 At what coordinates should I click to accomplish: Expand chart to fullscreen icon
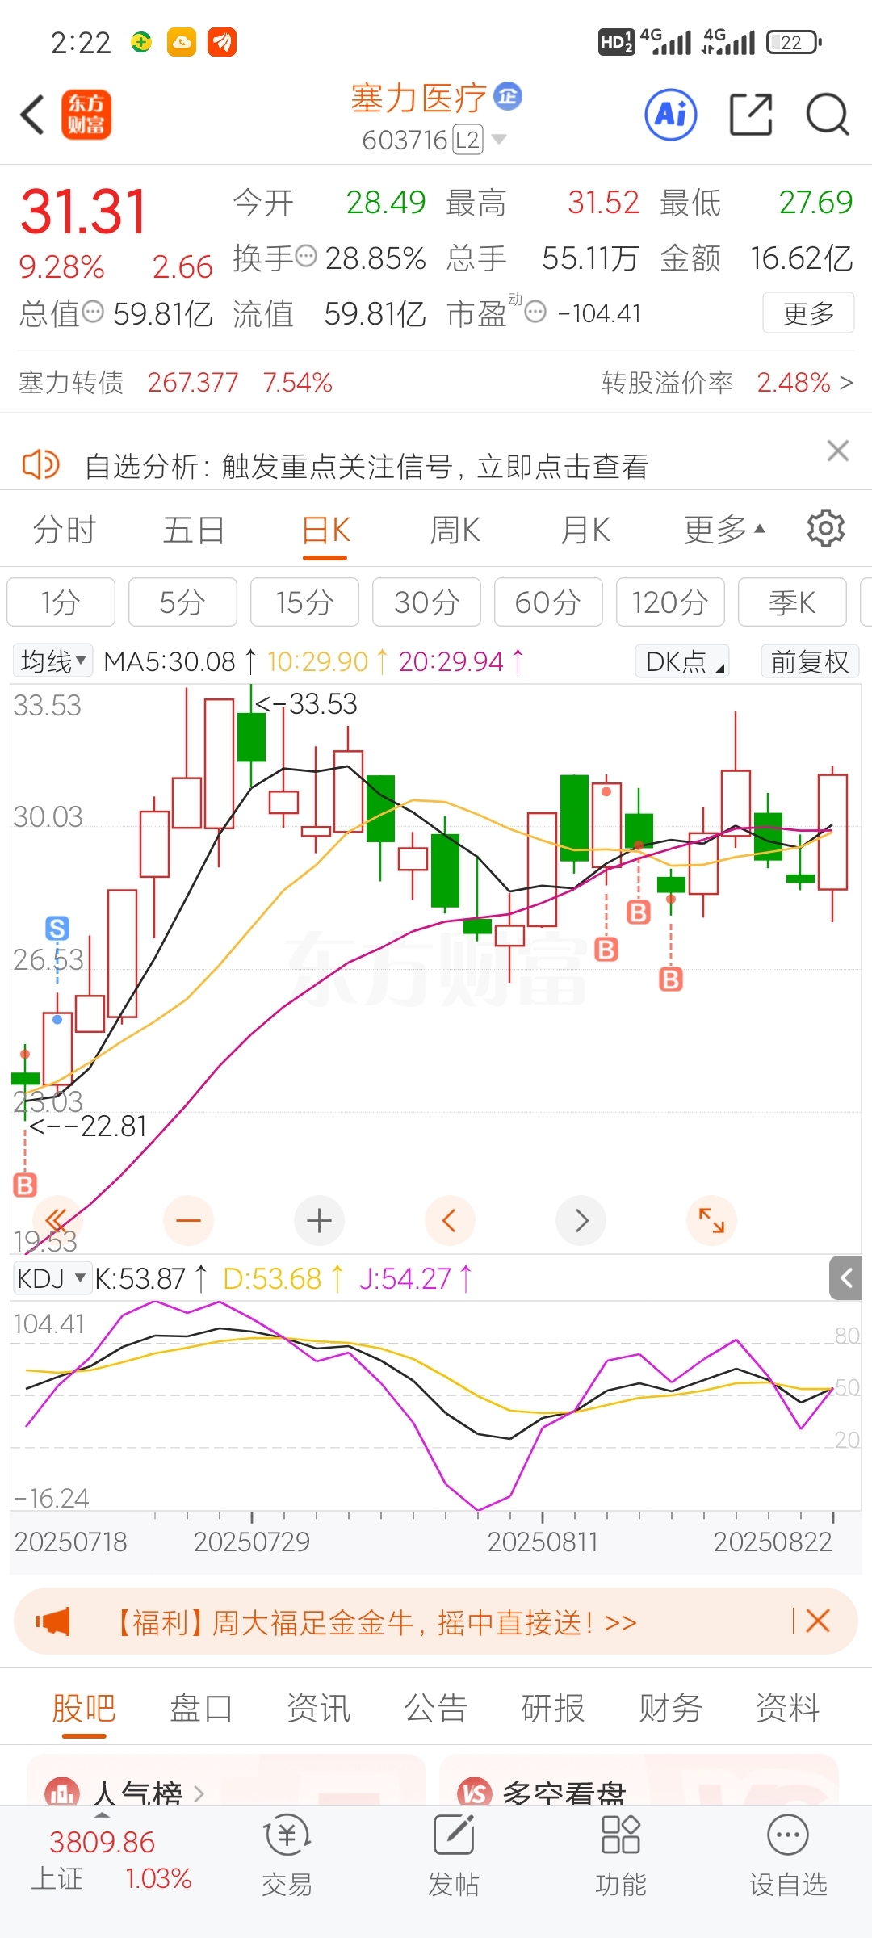point(711,1220)
